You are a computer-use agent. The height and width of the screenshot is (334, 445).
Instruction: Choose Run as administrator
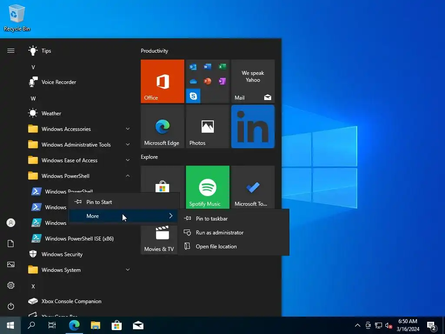233,233
